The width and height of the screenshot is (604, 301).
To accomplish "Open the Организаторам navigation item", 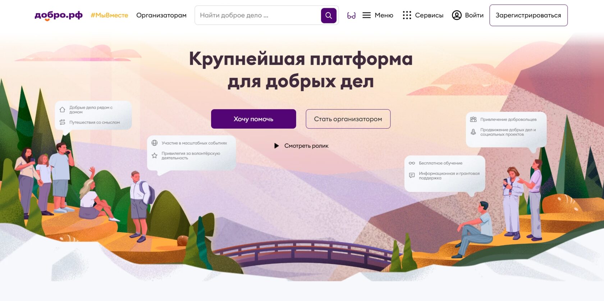I will 161,15.
